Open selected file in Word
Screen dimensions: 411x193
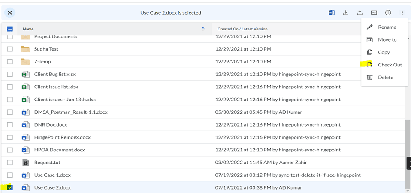332,12
